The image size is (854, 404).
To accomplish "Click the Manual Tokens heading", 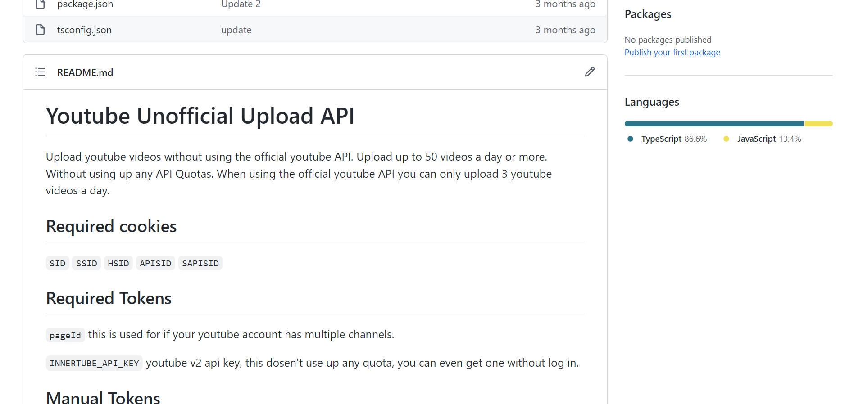I will tap(103, 397).
